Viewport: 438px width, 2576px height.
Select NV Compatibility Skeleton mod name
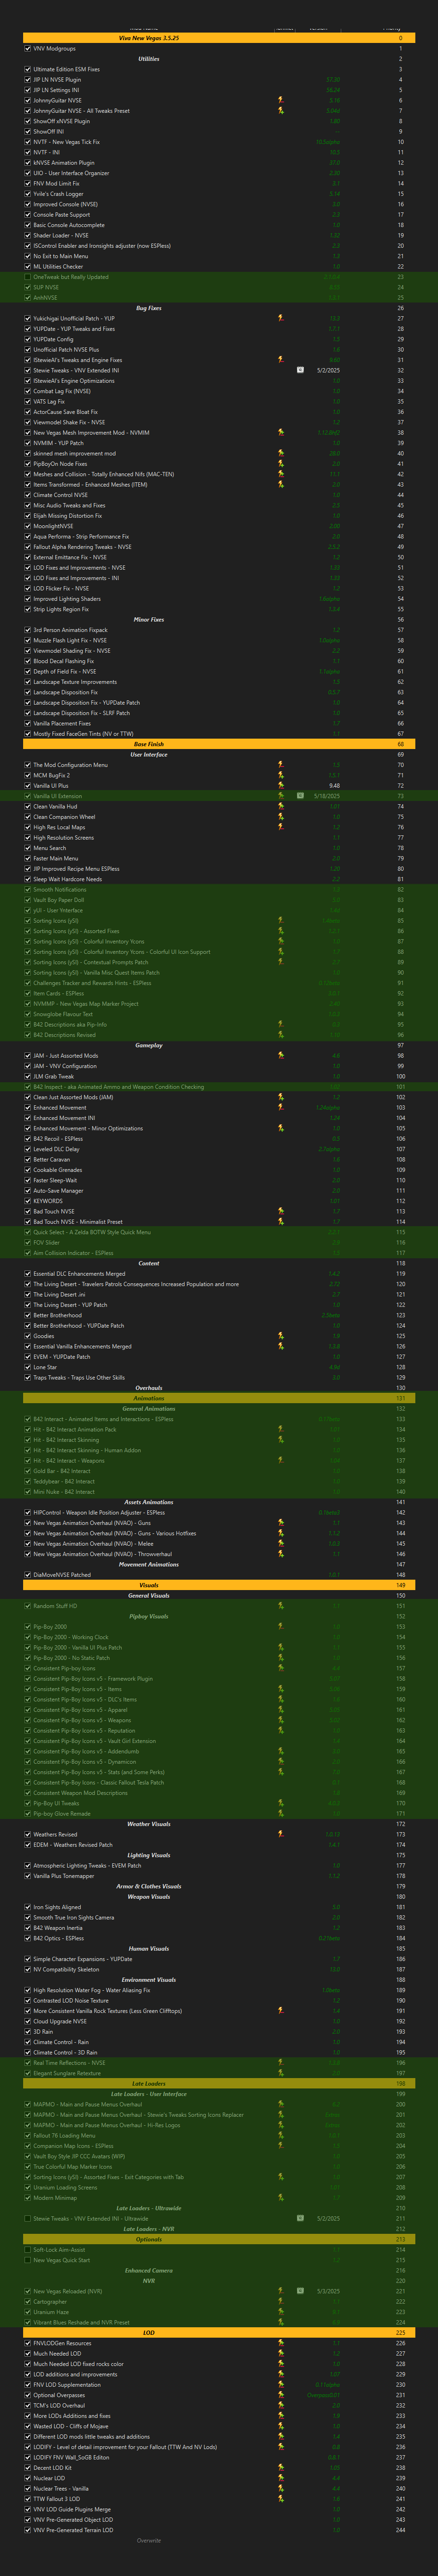pyautogui.click(x=67, y=1970)
